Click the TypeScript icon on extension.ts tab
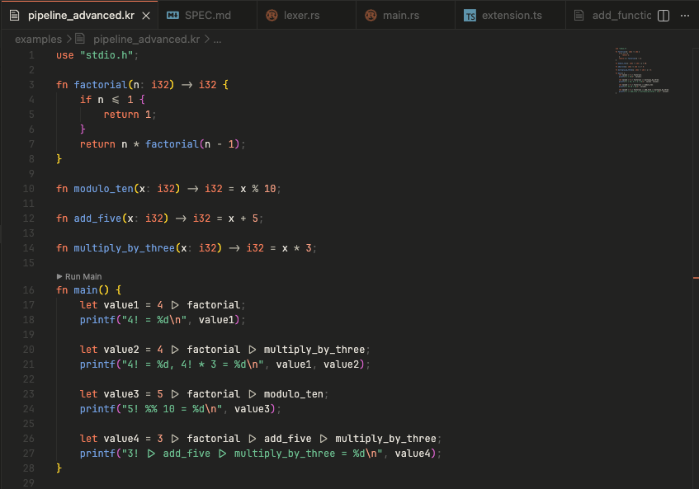The height and width of the screenshot is (489, 699). (x=470, y=16)
